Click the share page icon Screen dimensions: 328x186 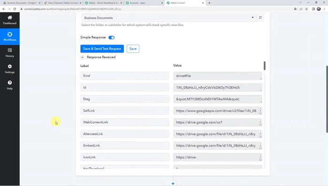pyautogui.click(x=301, y=9)
